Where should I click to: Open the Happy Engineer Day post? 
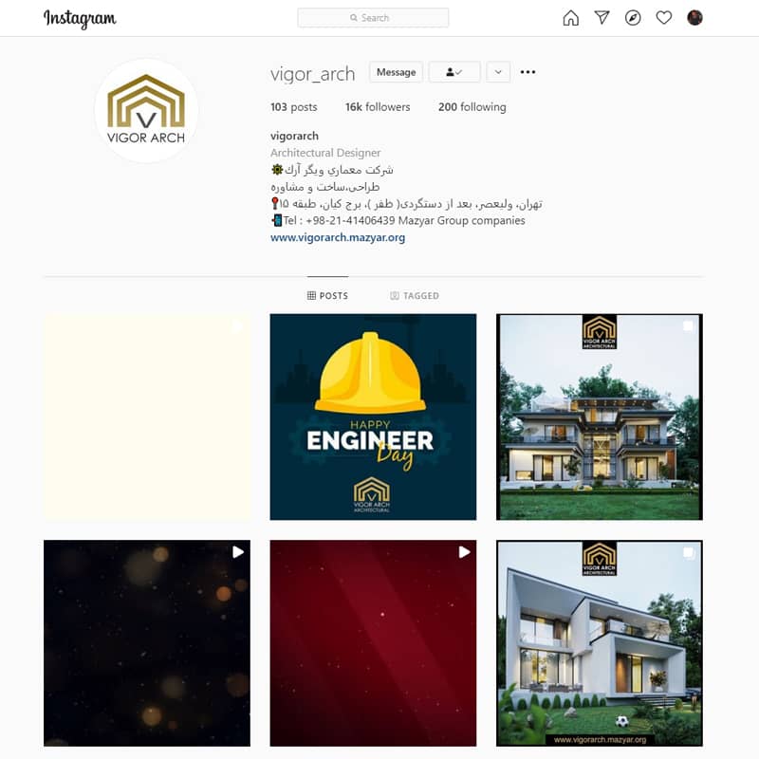click(373, 417)
